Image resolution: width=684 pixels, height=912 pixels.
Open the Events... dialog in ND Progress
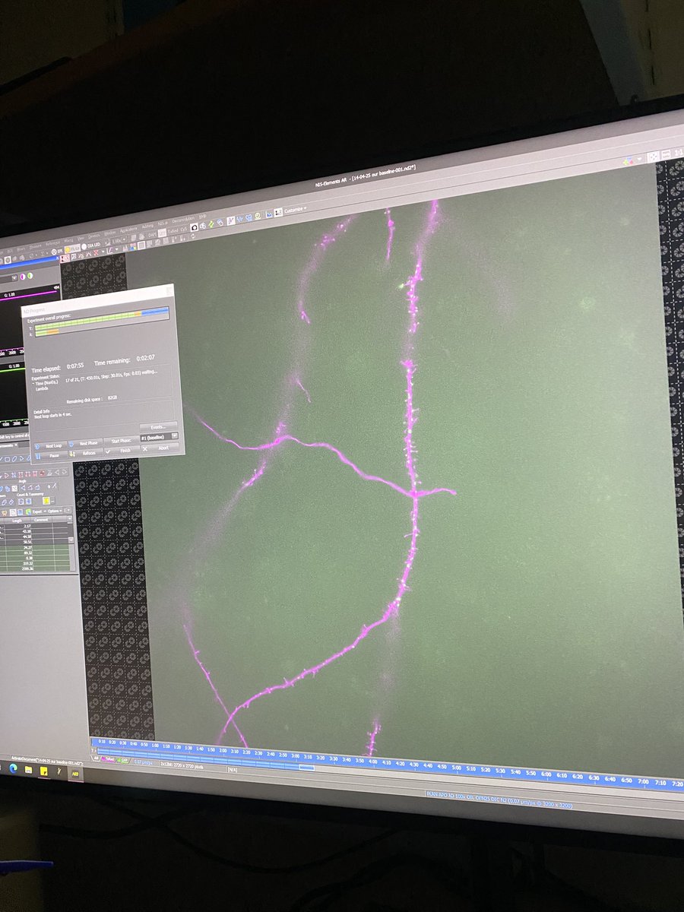(x=158, y=427)
